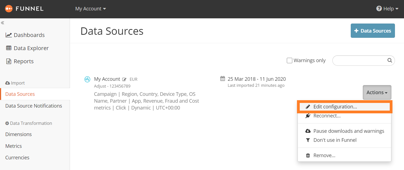Viewport: 404px width, 170px height.
Task: Click the Funnel logo icon
Action: (9, 9)
